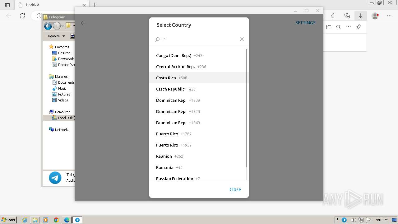Search downloads in Edge panel
Screen dimensions: 398x224
coord(339,27)
